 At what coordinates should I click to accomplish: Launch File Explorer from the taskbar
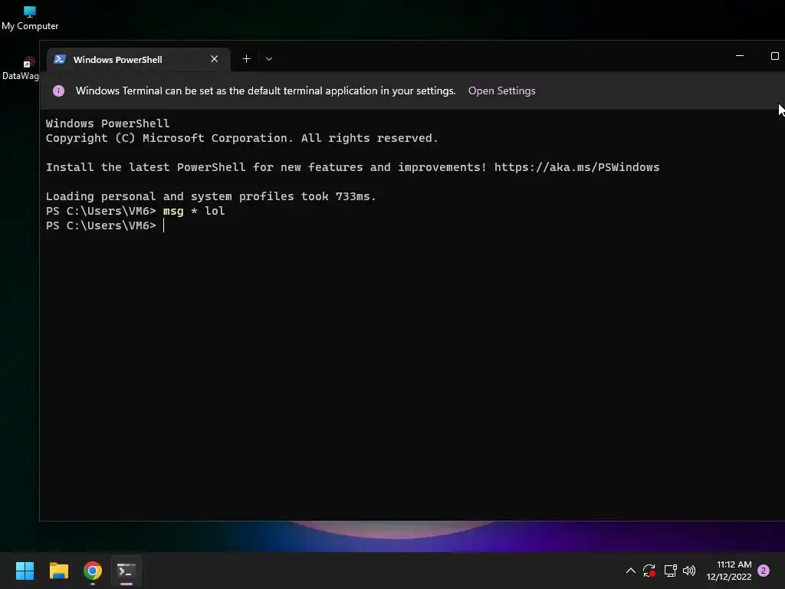pos(58,571)
